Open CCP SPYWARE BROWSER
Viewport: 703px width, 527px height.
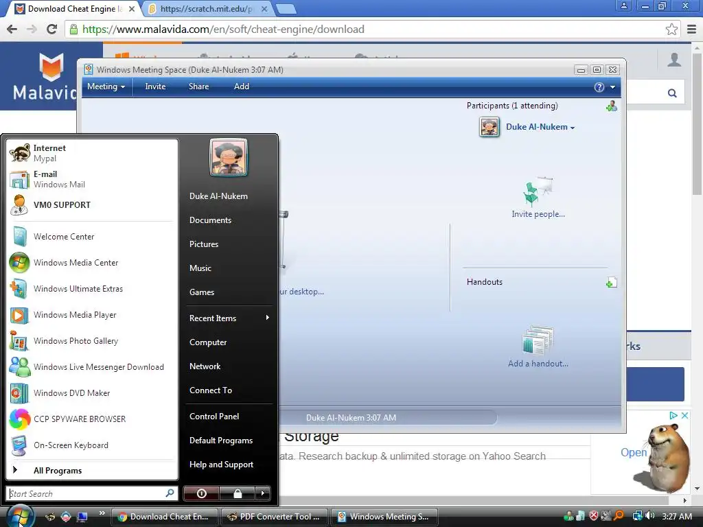(91, 419)
